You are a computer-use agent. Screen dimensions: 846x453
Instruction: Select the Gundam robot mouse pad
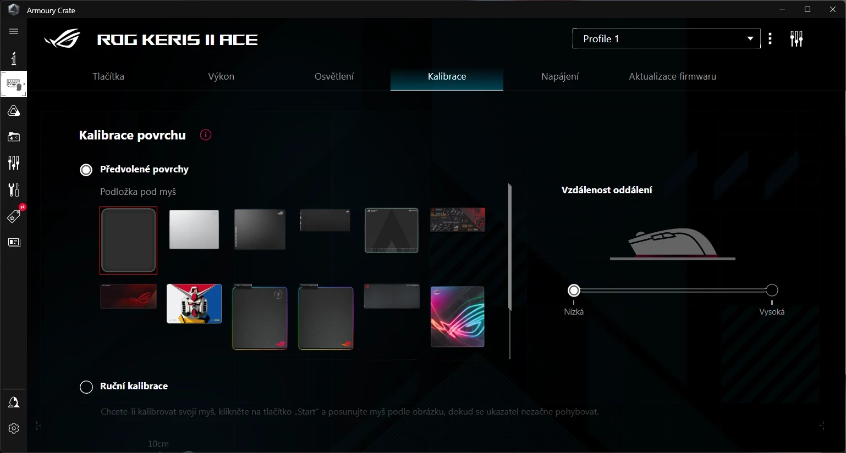[194, 304]
